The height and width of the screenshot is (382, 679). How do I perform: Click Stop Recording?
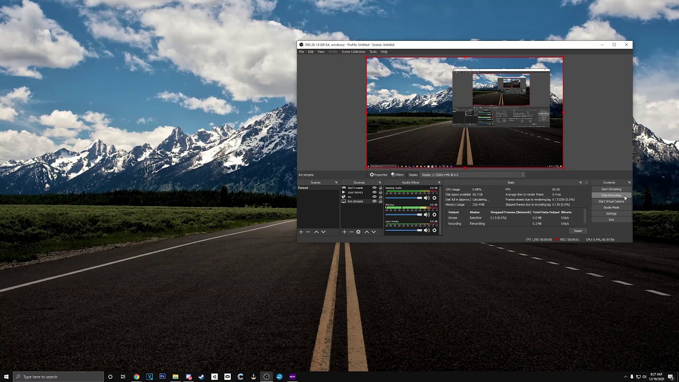[611, 195]
